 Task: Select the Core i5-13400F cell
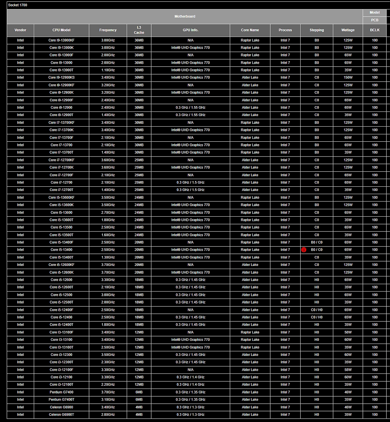coord(62,243)
